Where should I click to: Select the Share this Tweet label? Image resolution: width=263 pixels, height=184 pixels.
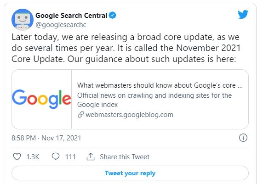pos(125,157)
